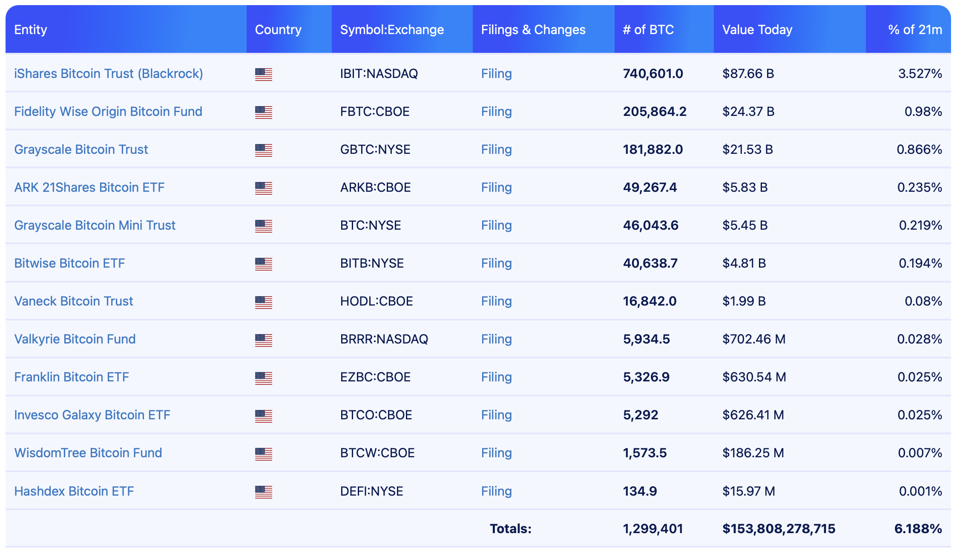
Task: Click the flag icon on the ARK 21Shares row
Action: point(263,188)
